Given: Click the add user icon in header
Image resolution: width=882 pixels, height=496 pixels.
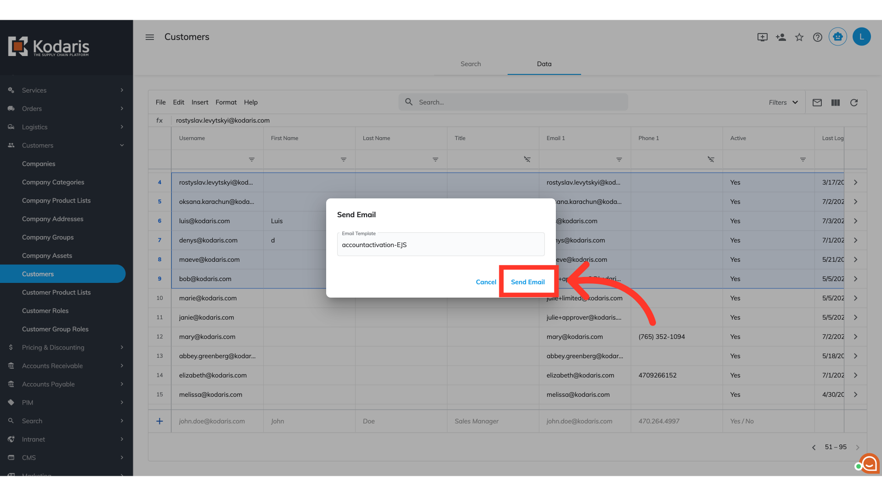Looking at the screenshot, I should pyautogui.click(x=781, y=37).
